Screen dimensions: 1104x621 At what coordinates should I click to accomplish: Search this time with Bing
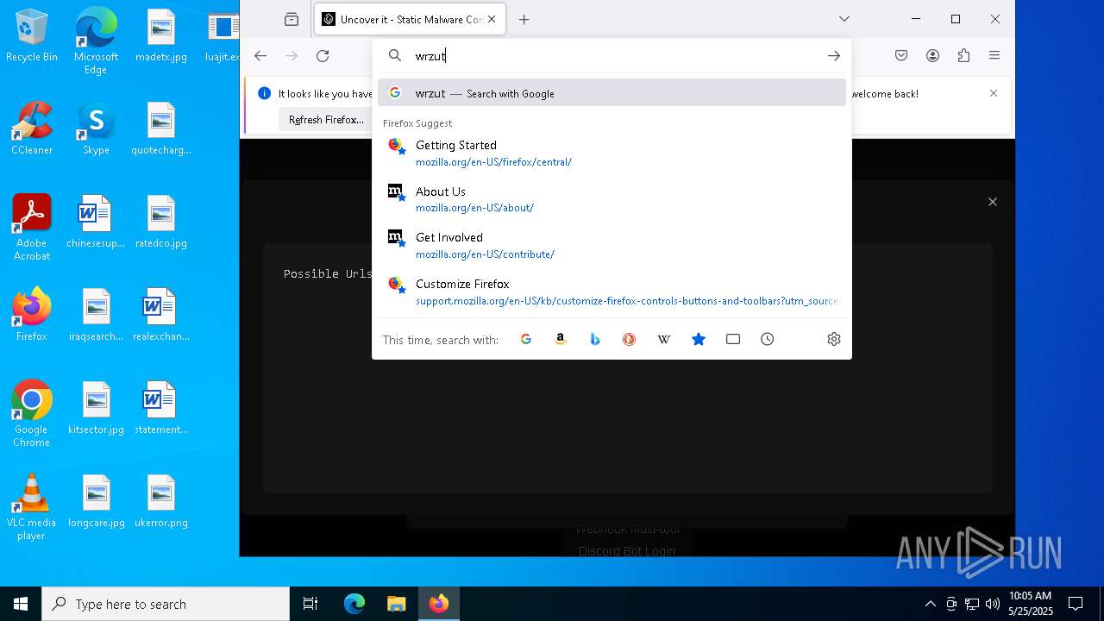point(595,339)
